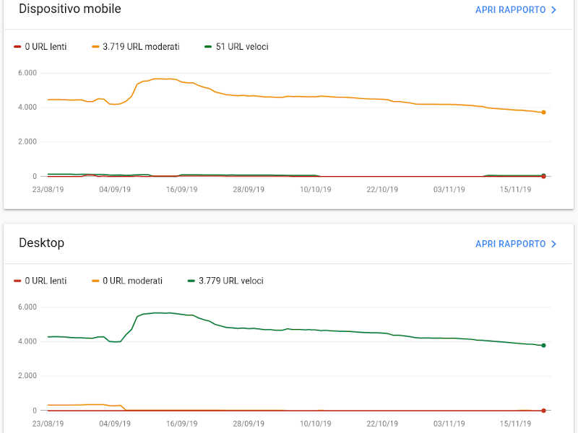This screenshot has height=433, width=578.
Task: Click the endpoint dot on the green desktop line
Action: [543, 346]
